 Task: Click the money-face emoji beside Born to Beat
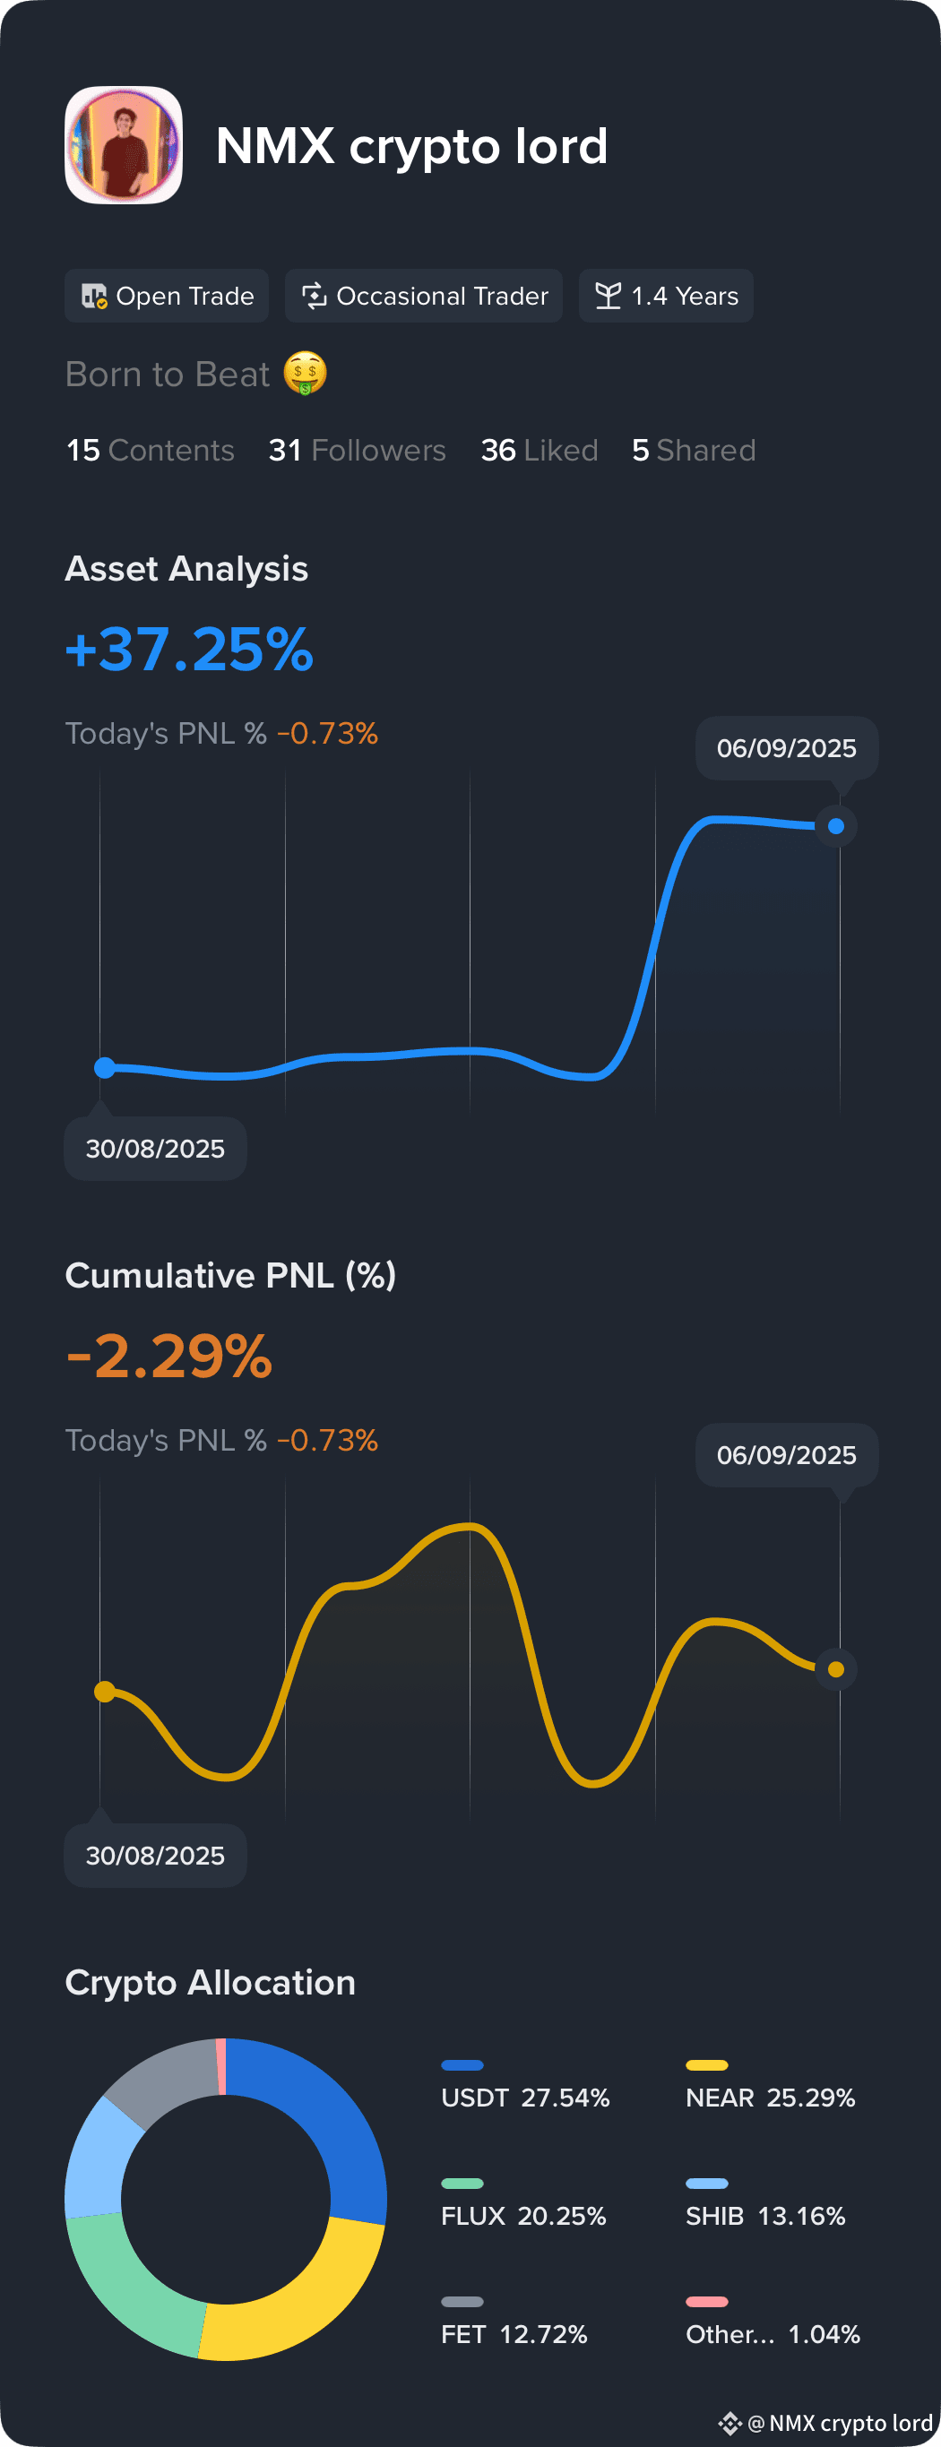pos(305,374)
